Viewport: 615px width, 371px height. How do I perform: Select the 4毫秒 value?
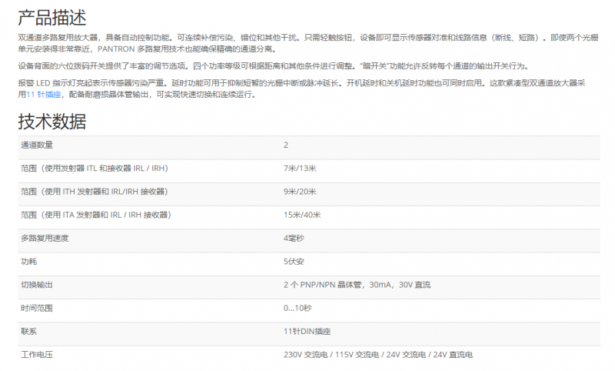[294, 238]
